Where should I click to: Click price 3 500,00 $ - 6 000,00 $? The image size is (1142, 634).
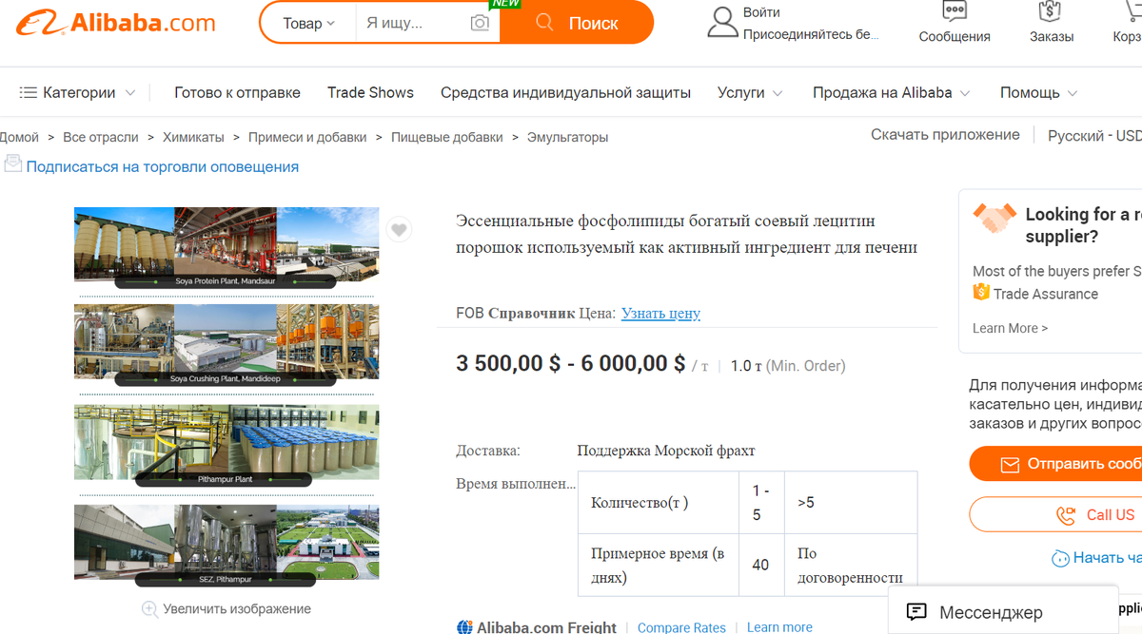[x=571, y=363]
